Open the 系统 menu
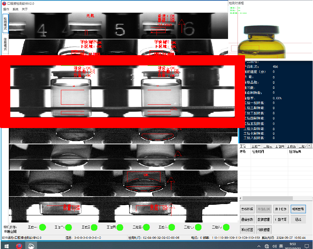Screen dimensions: 313x249 pyautogui.click(x=16, y=9)
